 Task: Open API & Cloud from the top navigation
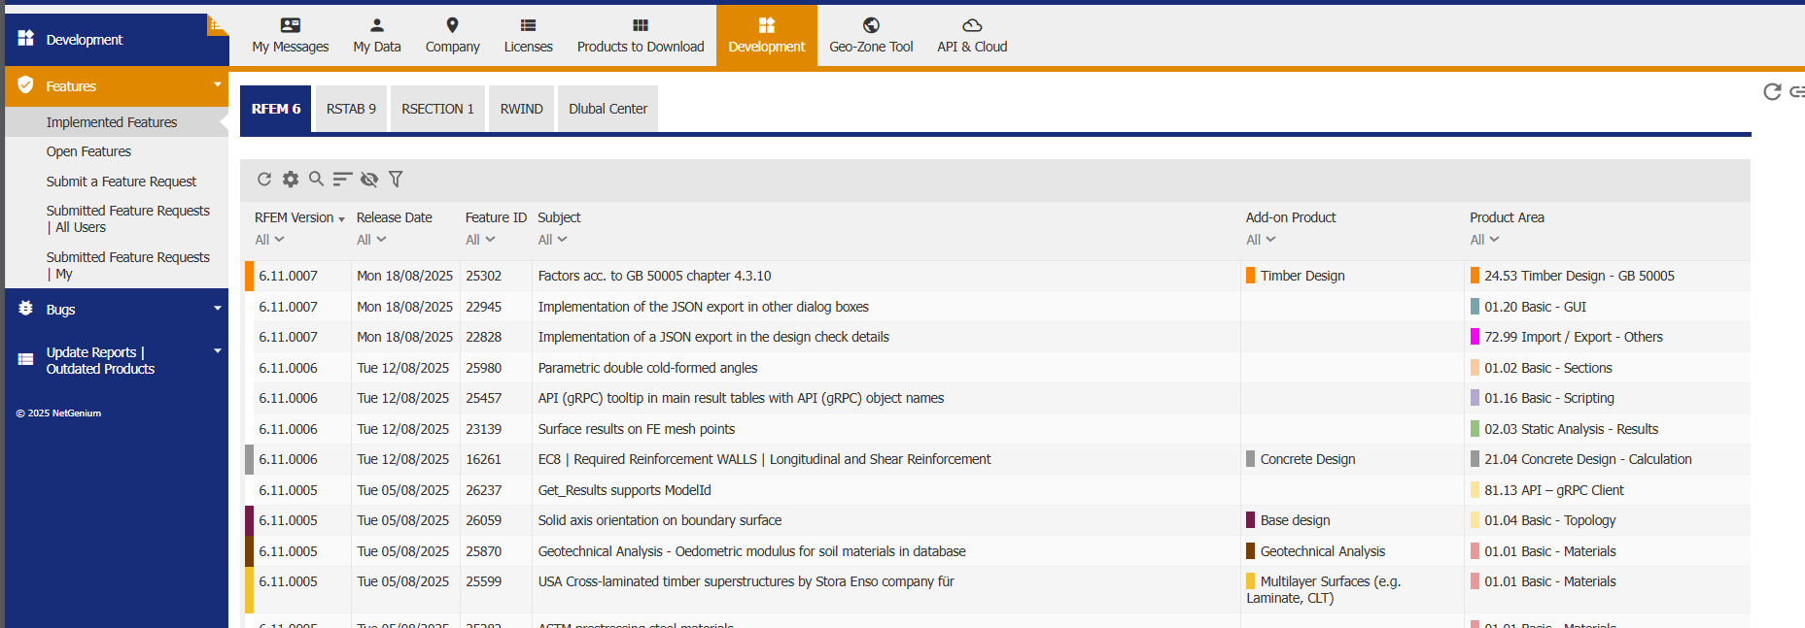[971, 36]
